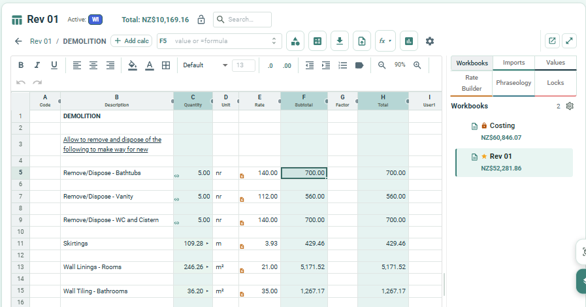The height and width of the screenshot is (307, 586).
Task: Click the Bathtubs rate icon in row 5
Action: tap(242, 176)
